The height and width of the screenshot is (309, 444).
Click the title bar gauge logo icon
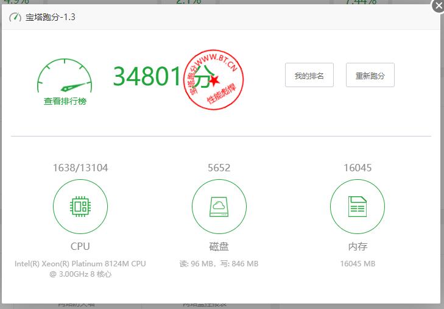point(15,17)
